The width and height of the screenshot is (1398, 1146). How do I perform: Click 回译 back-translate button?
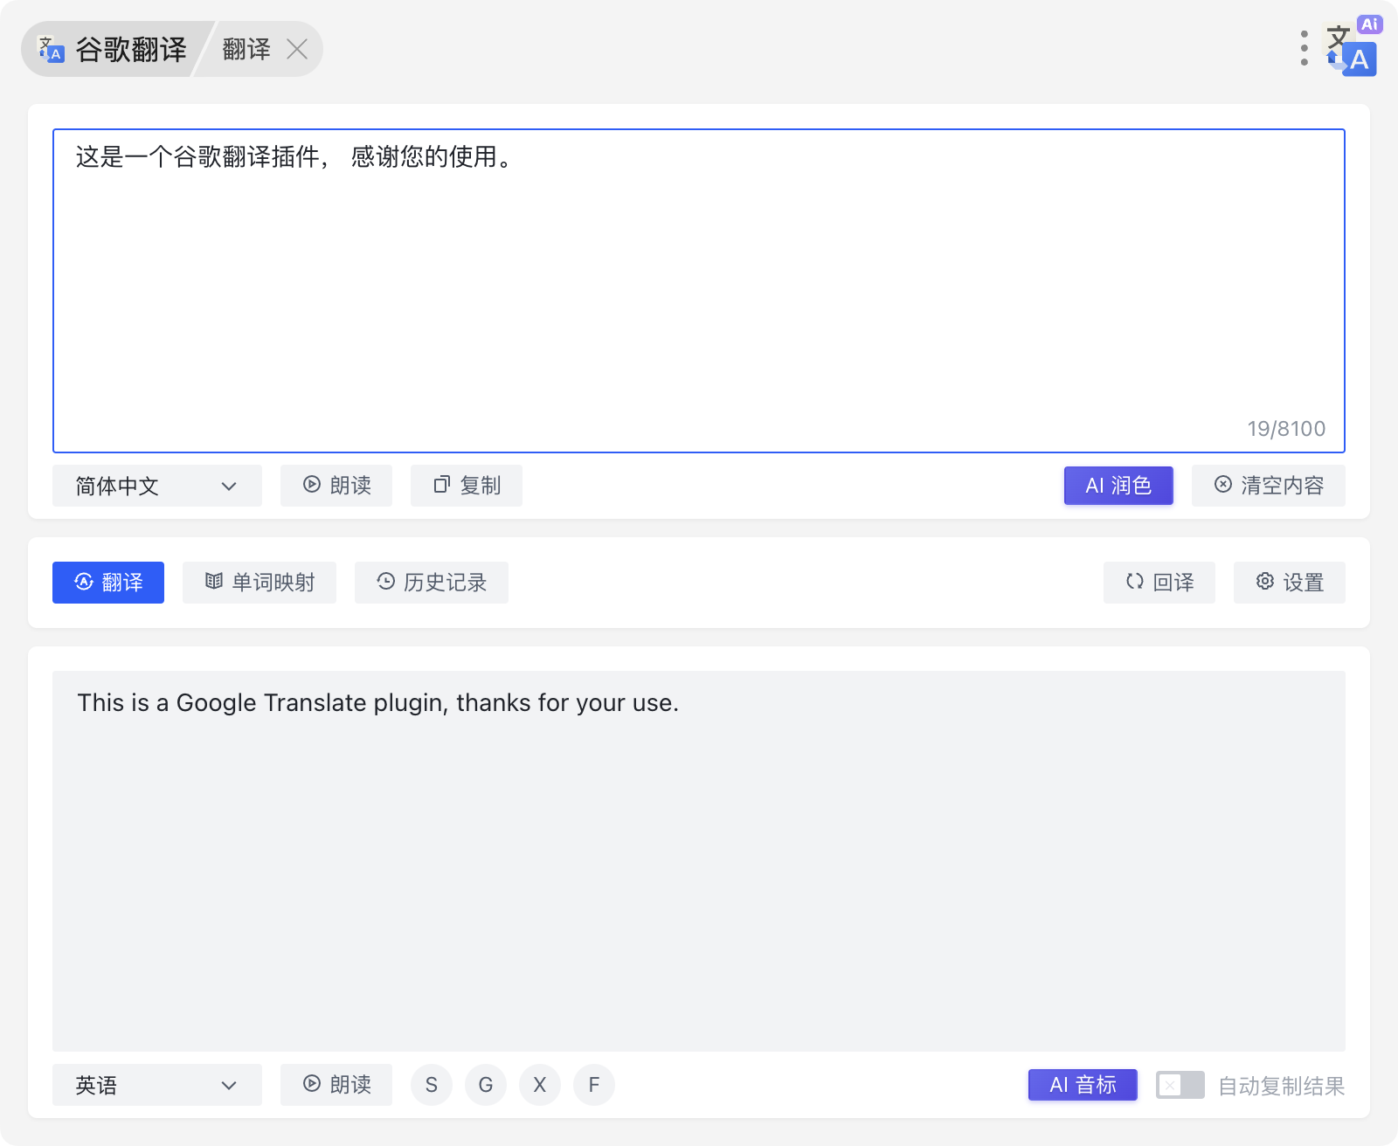pos(1159,583)
